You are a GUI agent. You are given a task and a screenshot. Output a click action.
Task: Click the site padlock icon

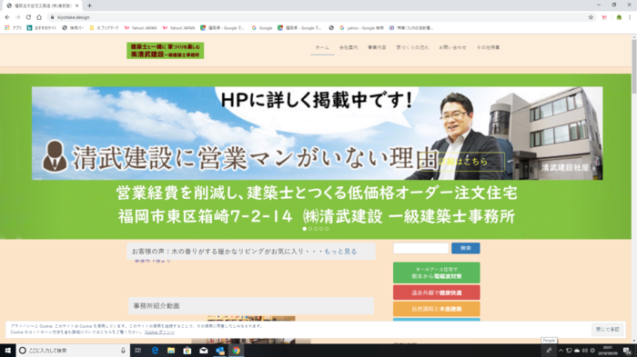[53, 17]
